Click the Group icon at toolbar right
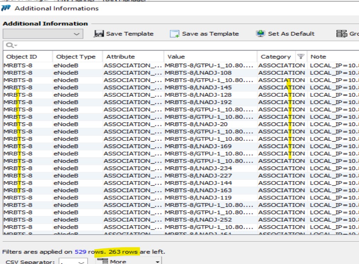Screen dimensions: 359x264 point(341,34)
